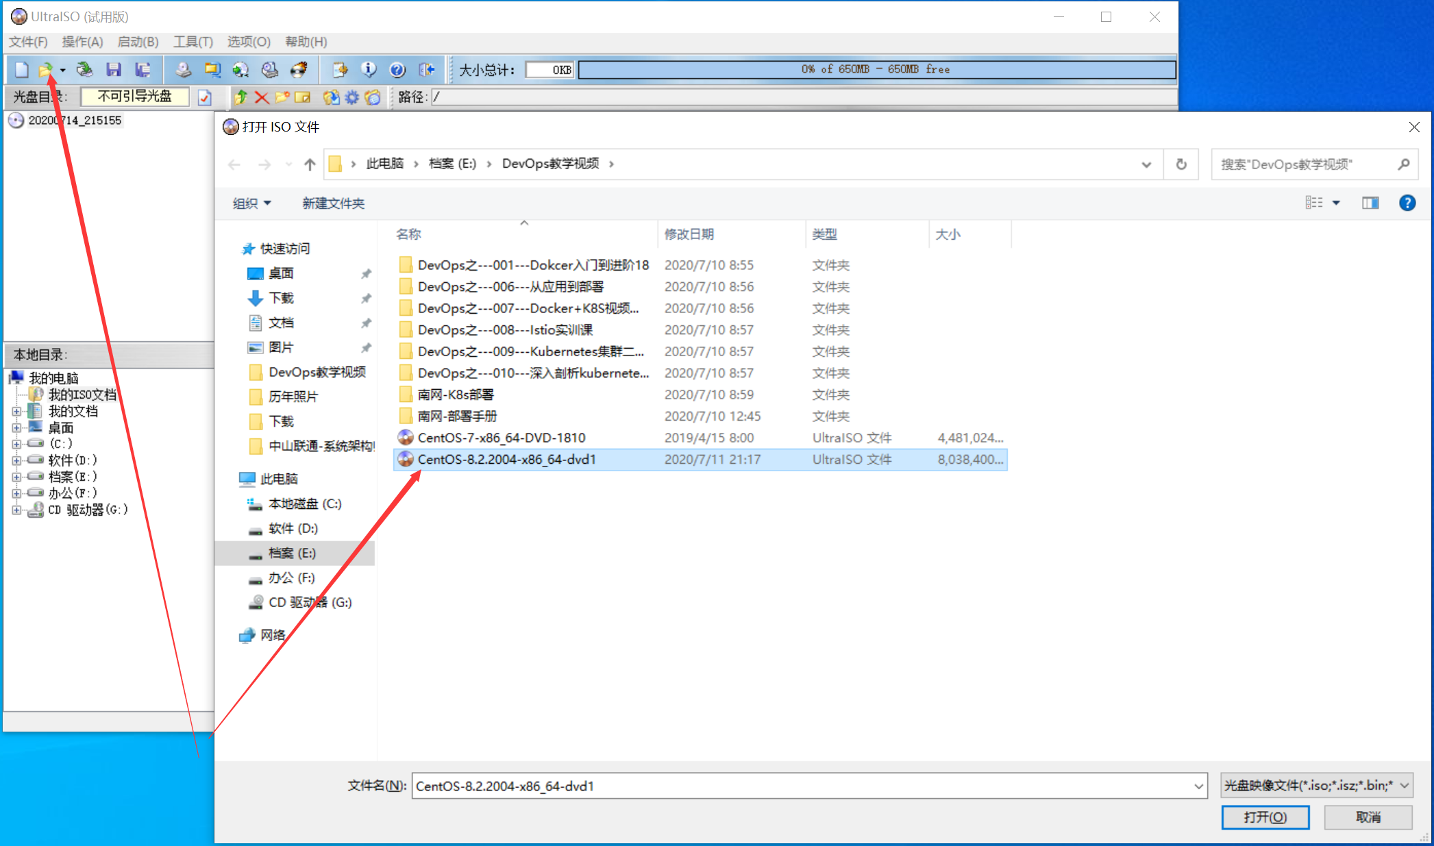Open the dropdown arrow beside Open icon
The height and width of the screenshot is (846, 1434).
click(62, 70)
